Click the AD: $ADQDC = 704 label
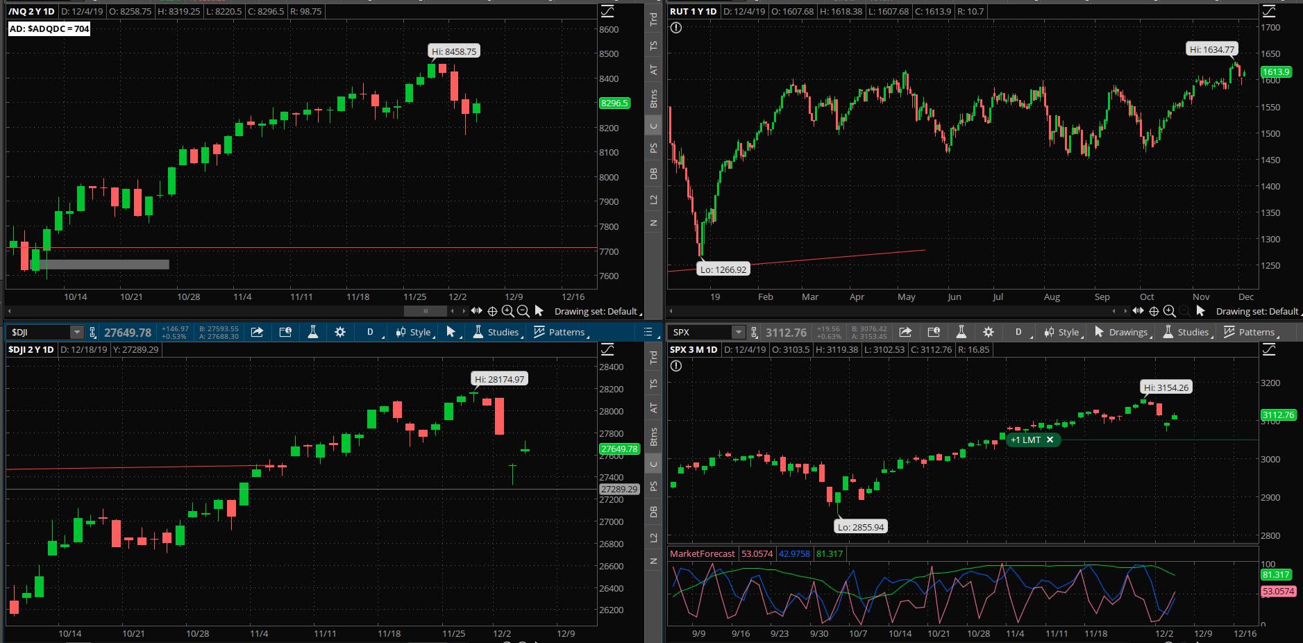1303x643 pixels. coord(49,28)
